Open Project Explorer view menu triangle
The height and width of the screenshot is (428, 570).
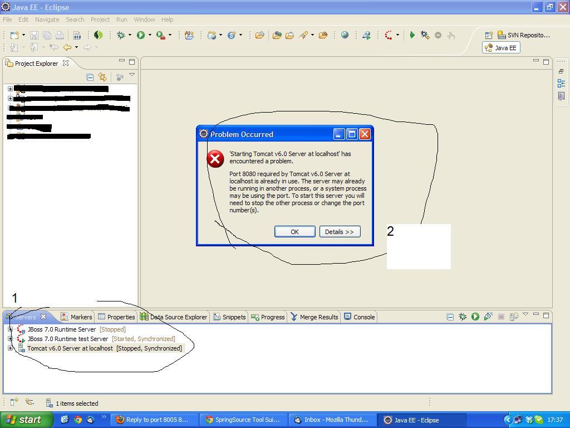tap(132, 75)
